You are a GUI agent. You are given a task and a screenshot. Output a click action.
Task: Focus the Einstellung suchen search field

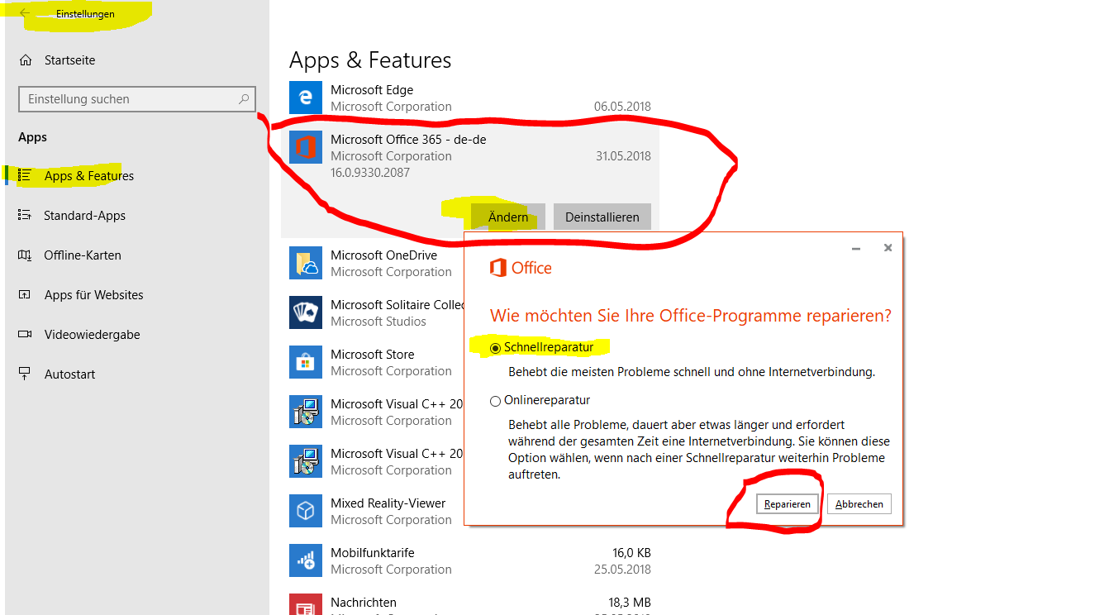click(x=137, y=99)
